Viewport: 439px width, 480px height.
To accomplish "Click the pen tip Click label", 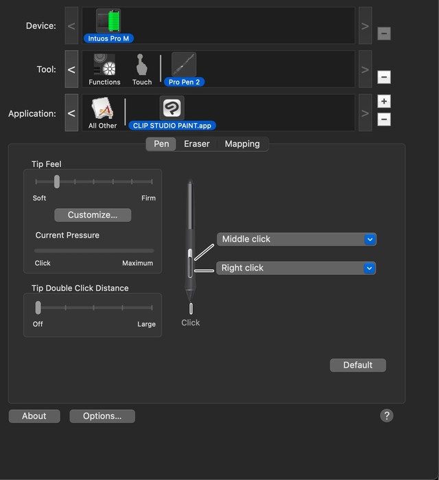I will click(x=191, y=323).
